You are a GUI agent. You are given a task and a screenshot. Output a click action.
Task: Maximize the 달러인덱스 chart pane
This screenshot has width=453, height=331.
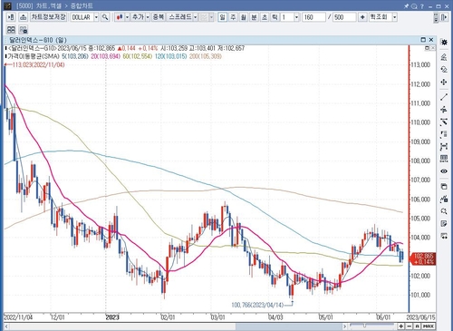[423, 40]
